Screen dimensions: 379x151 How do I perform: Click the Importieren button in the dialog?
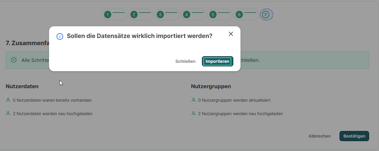[x=217, y=61]
